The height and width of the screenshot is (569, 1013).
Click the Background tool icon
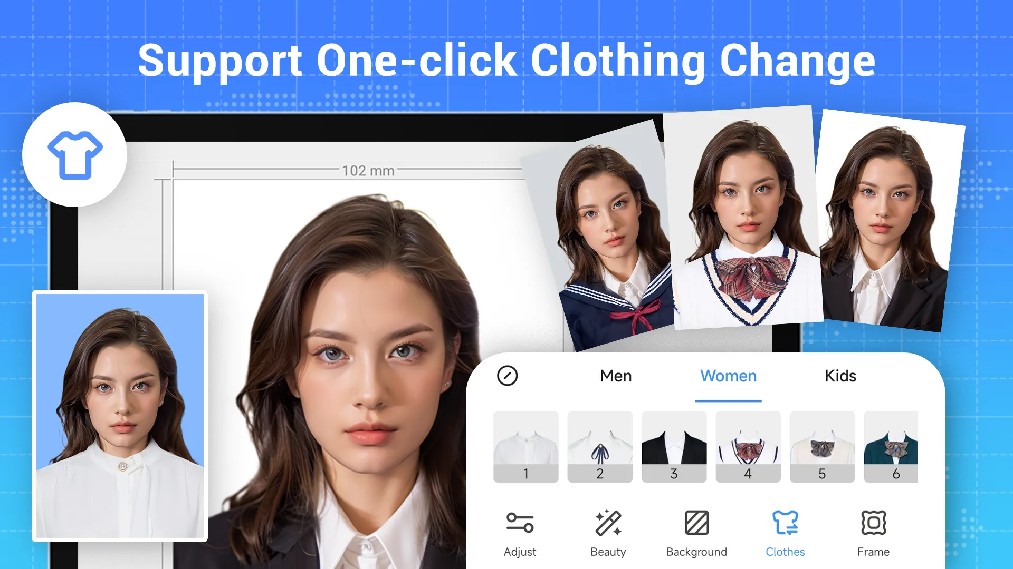[697, 525]
